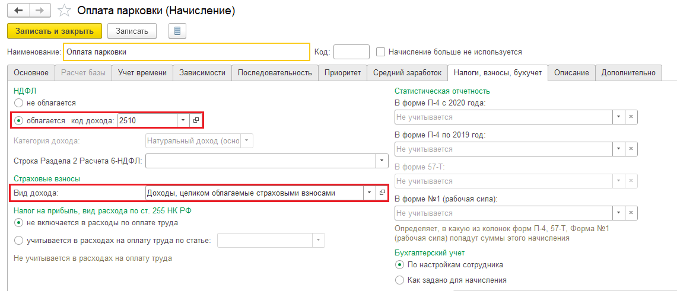Clear the П-4 с 2020 года field
Viewport: 677px width, 291px height.
631,117
